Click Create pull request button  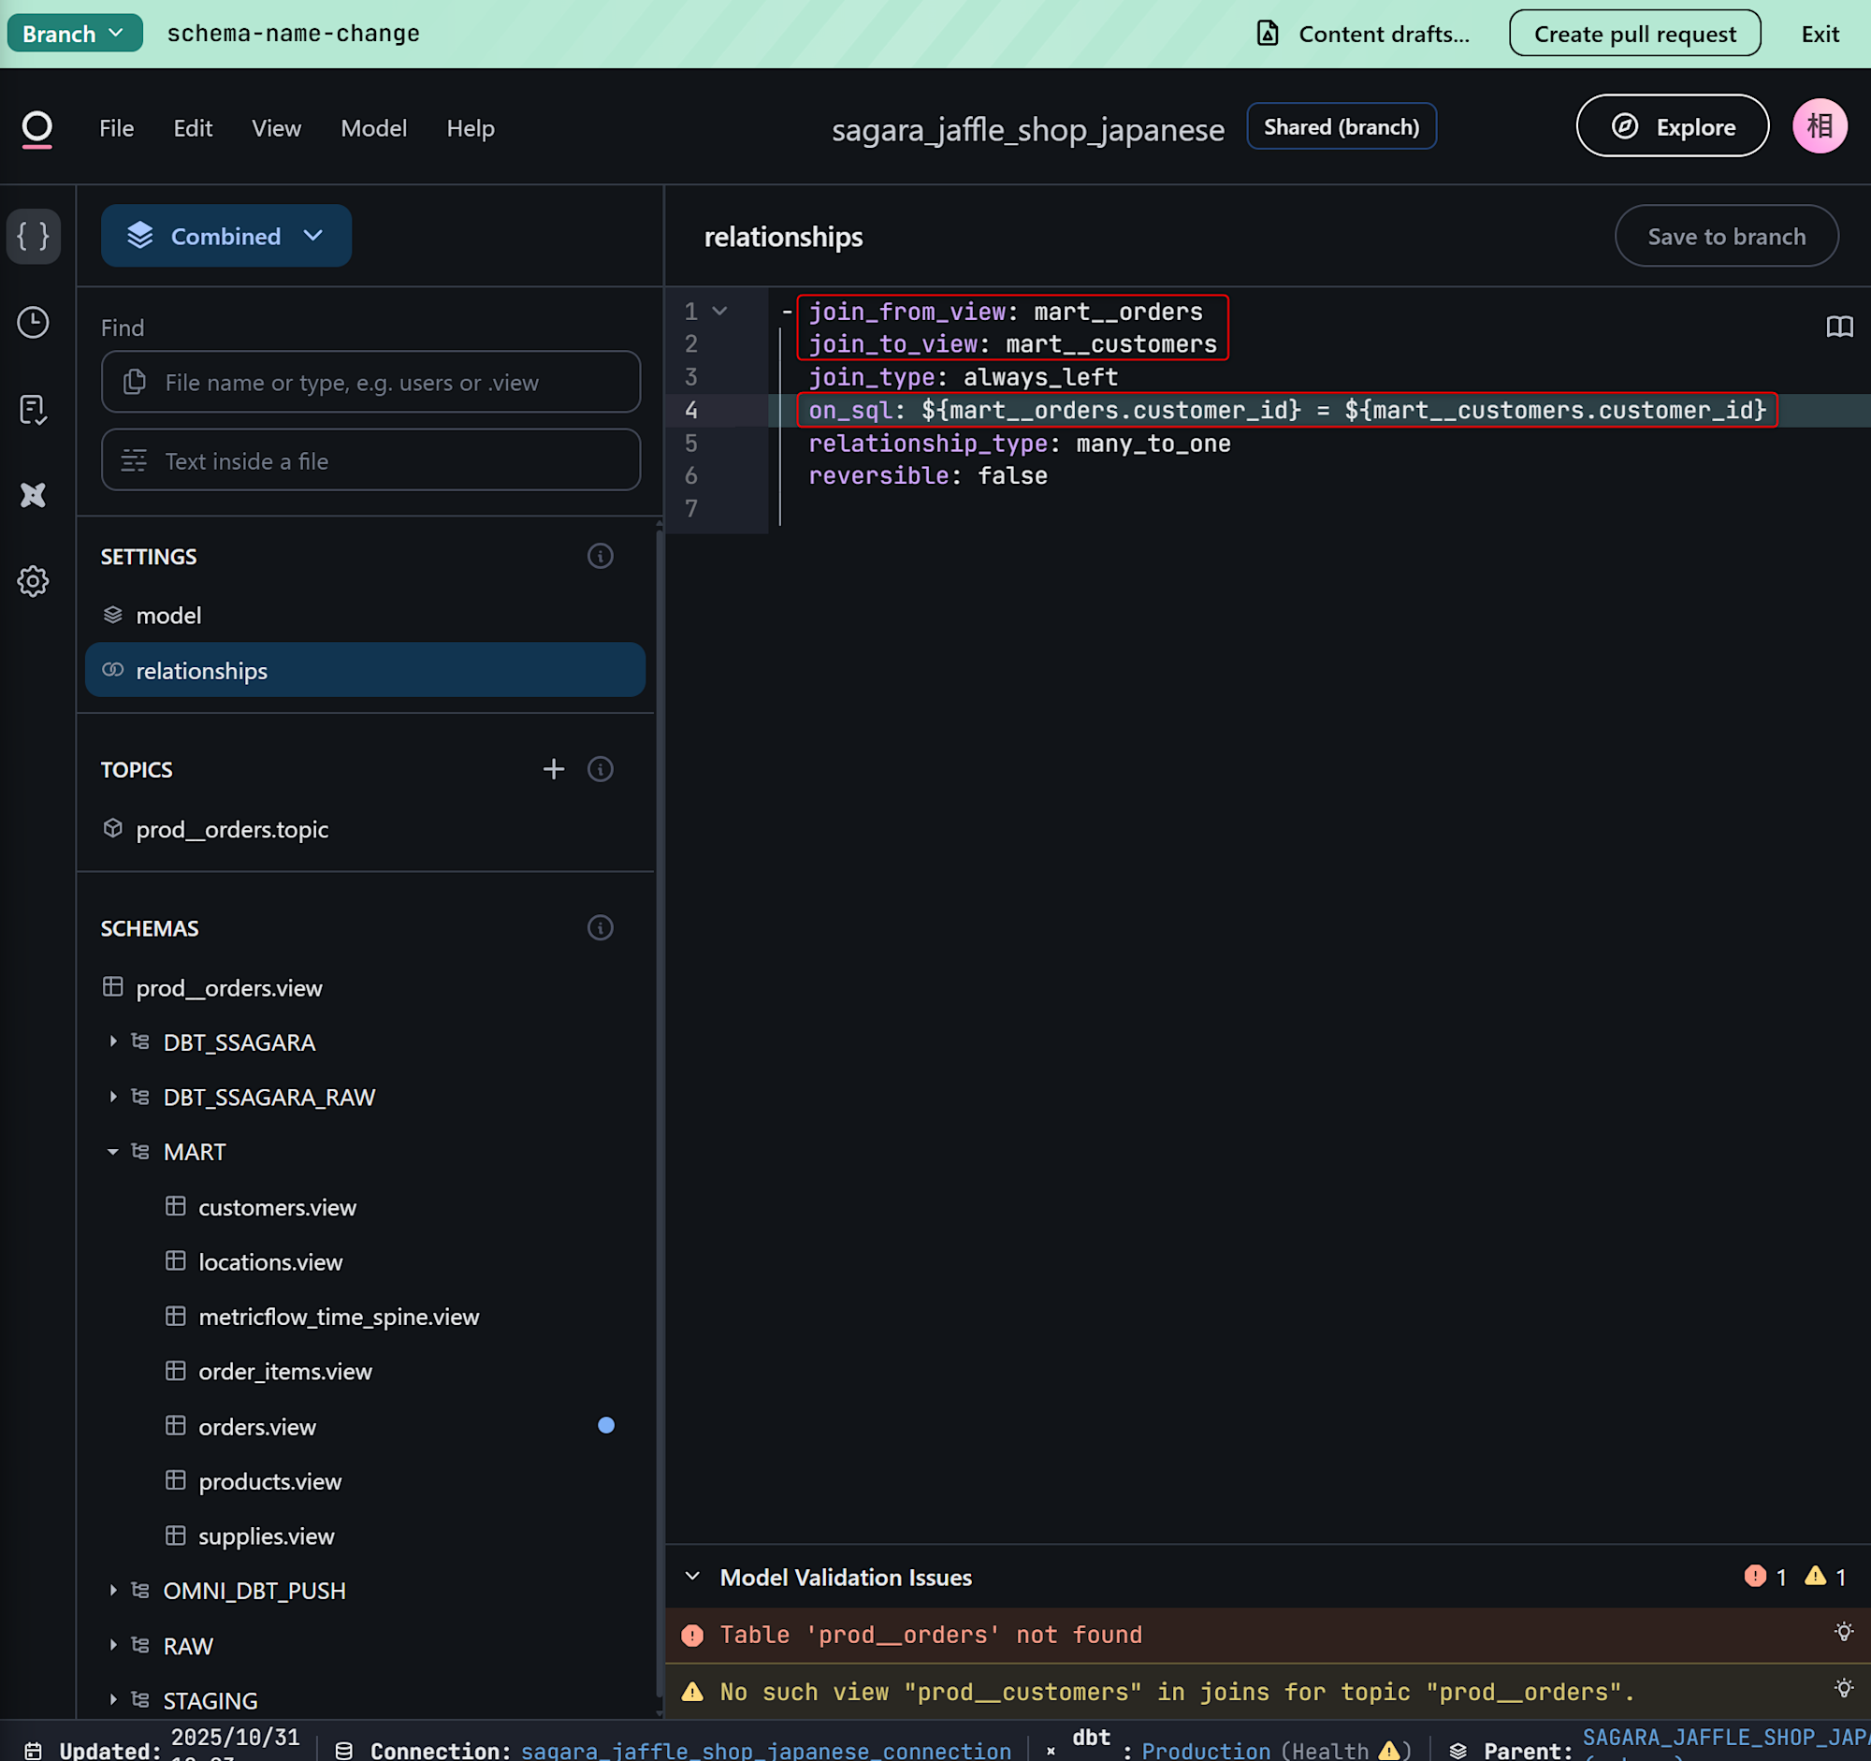point(1633,33)
